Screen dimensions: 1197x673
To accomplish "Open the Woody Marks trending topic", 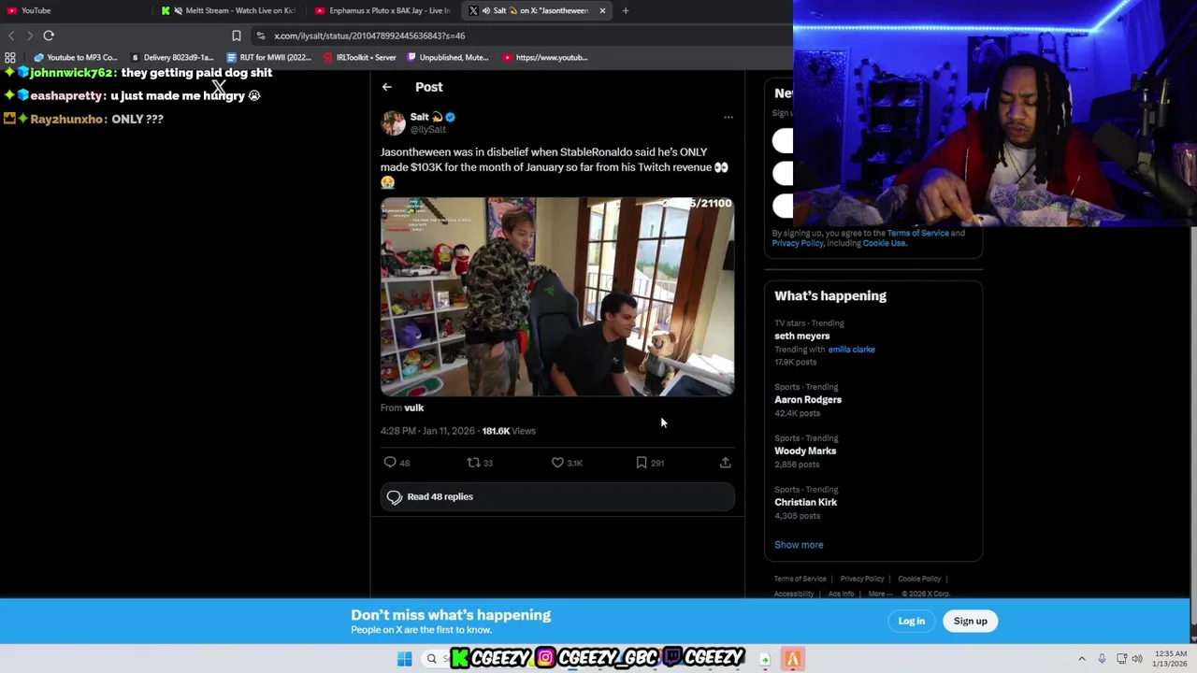I will click(805, 451).
